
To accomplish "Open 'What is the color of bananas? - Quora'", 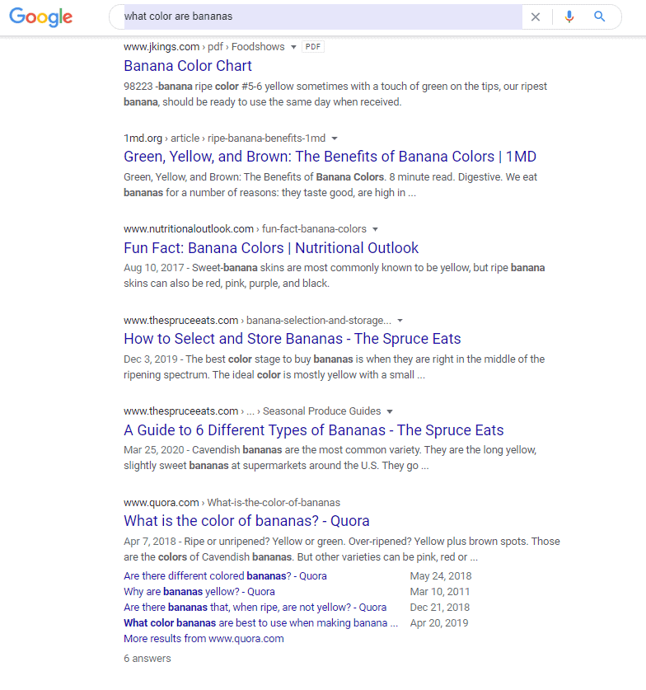I will [x=246, y=521].
